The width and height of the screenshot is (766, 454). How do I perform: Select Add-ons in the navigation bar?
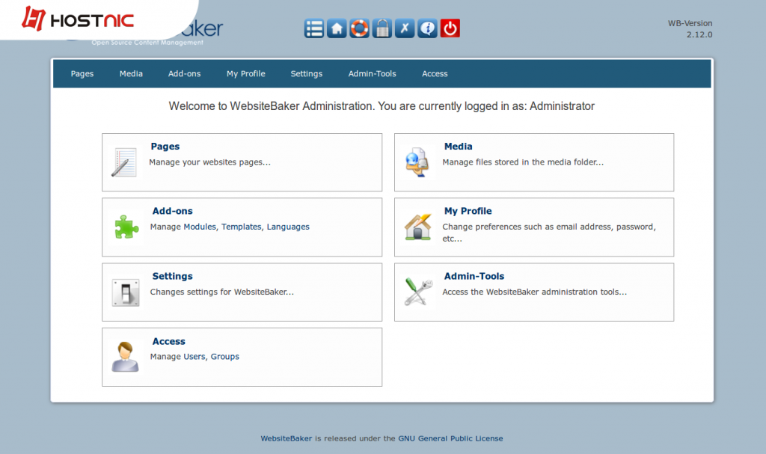pyautogui.click(x=184, y=74)
